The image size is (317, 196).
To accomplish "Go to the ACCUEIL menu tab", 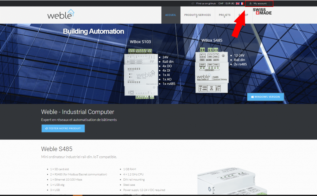I will pyautogui.click(x=171, y=15).
